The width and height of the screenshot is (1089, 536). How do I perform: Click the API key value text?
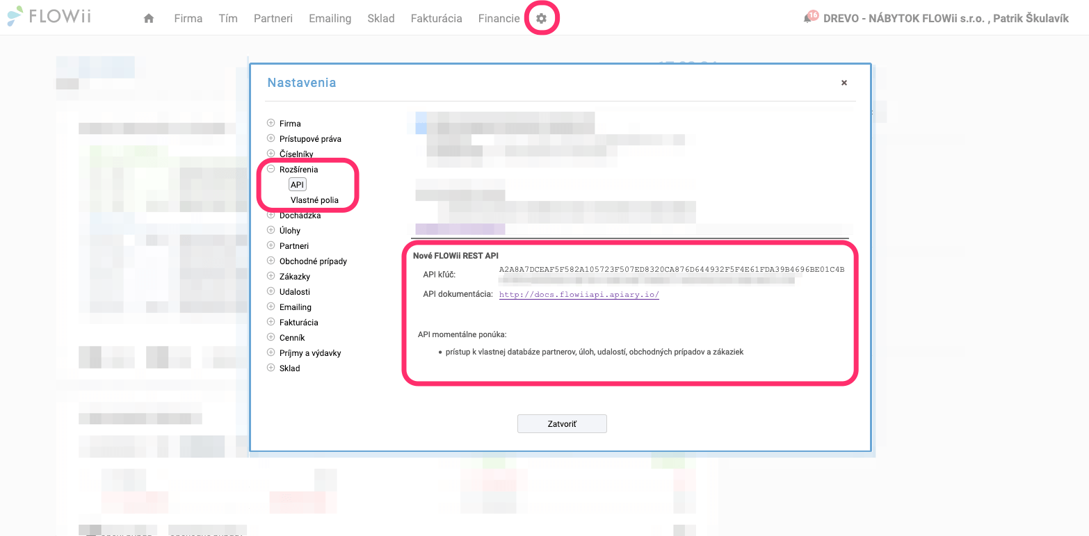671,270
